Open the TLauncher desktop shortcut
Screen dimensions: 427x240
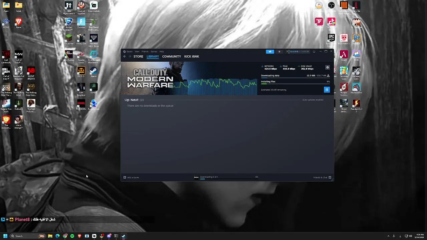pyautogui.click(x=68, y=40)
